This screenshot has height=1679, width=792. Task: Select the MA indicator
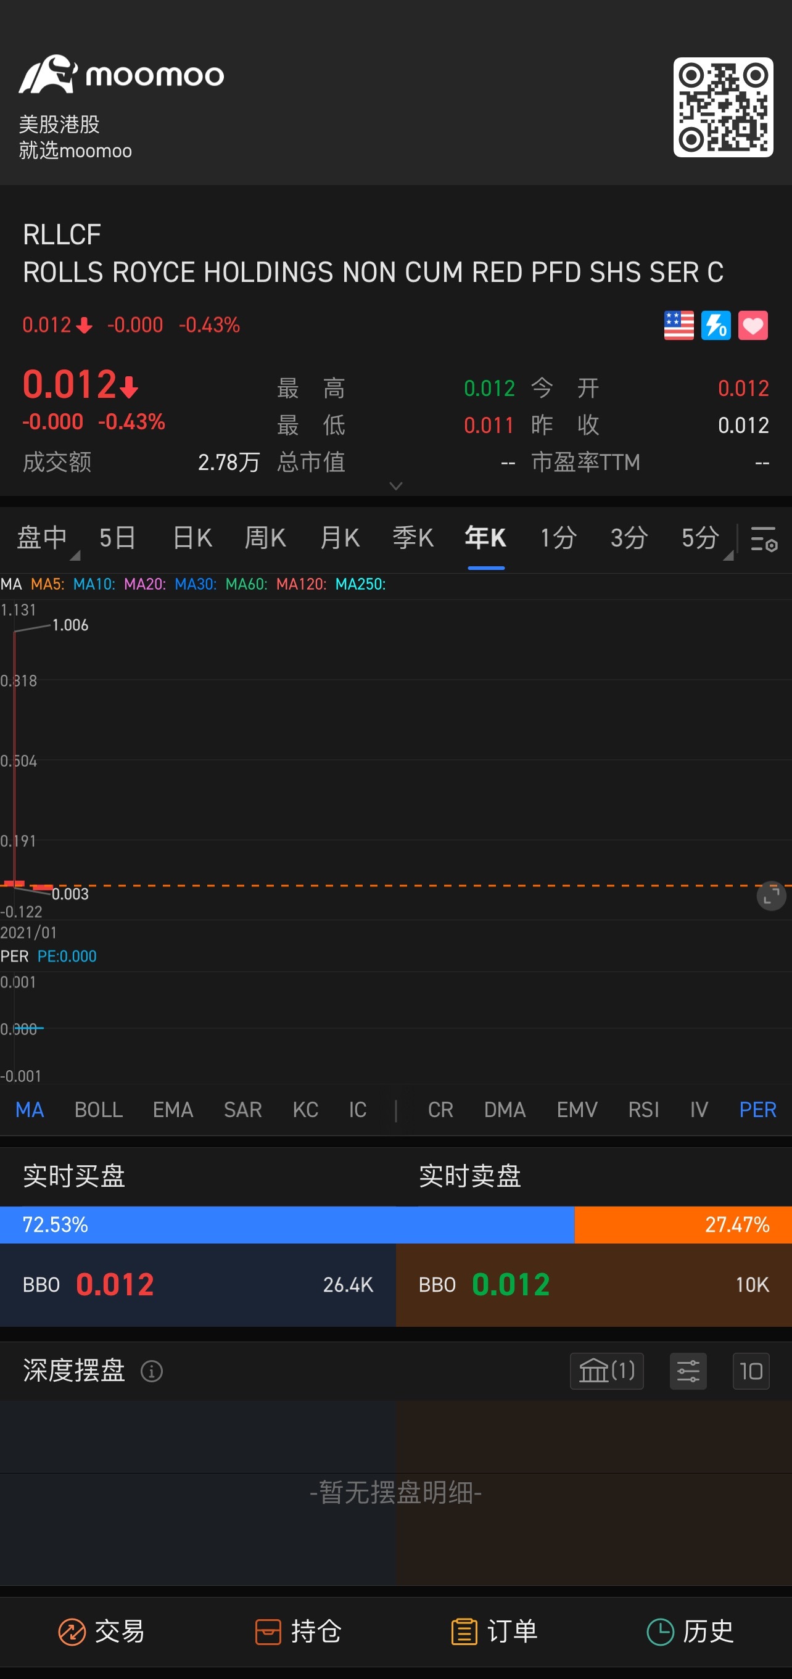pyautogui.click(x=30, y=1109)
